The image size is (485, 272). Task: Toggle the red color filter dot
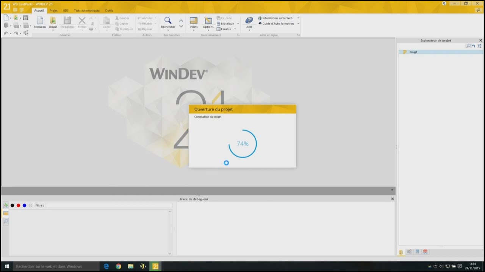point(18,206)
